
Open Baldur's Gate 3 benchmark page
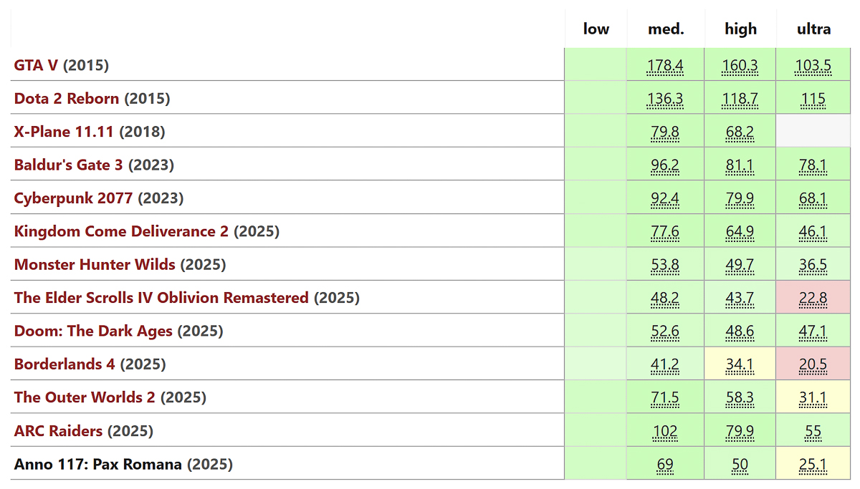68,165
